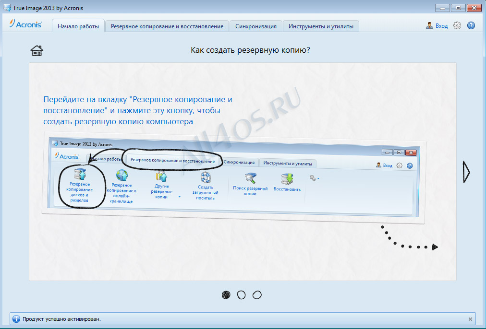This screenshot has height=329, width=486.
Task: Switch to the Начало работы tab
Action: pos(78,26)
